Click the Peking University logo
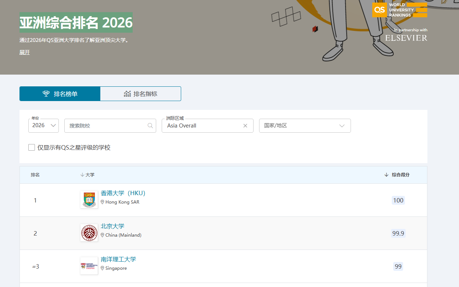Viewport: 459px width, 287px height. [89, 233]
